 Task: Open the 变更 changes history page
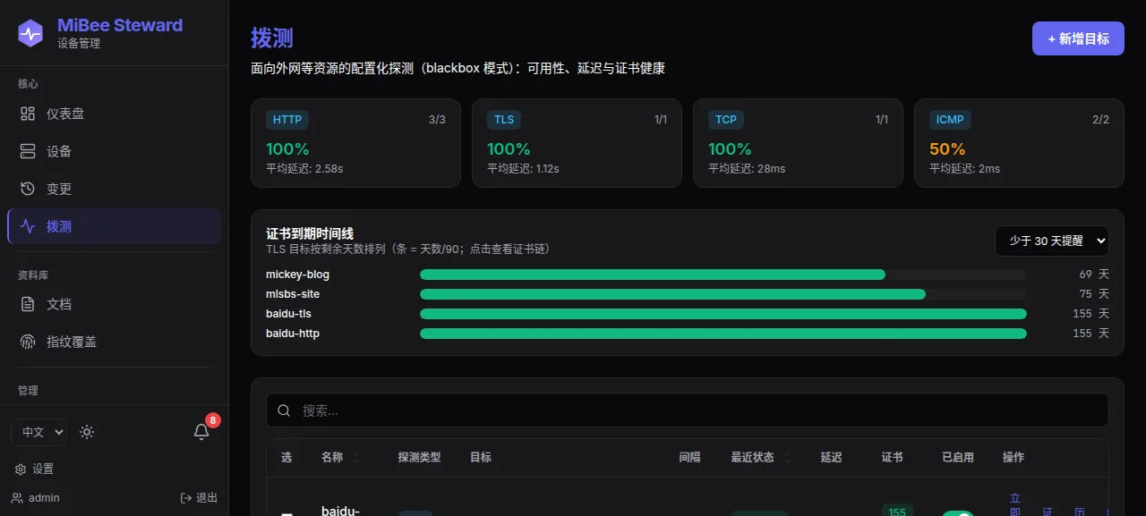[114, 189]
